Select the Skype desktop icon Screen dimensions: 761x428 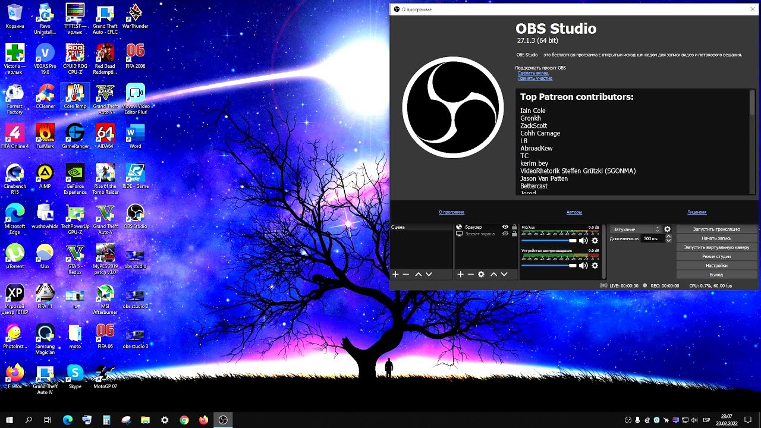75,376
